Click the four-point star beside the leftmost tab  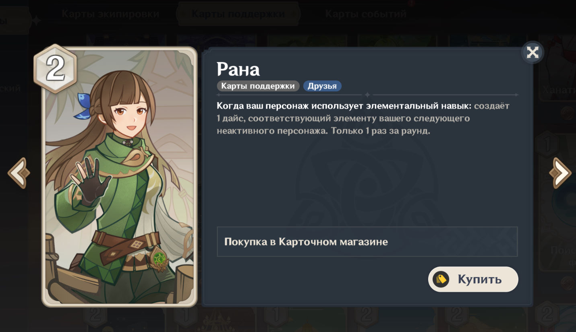37,21
